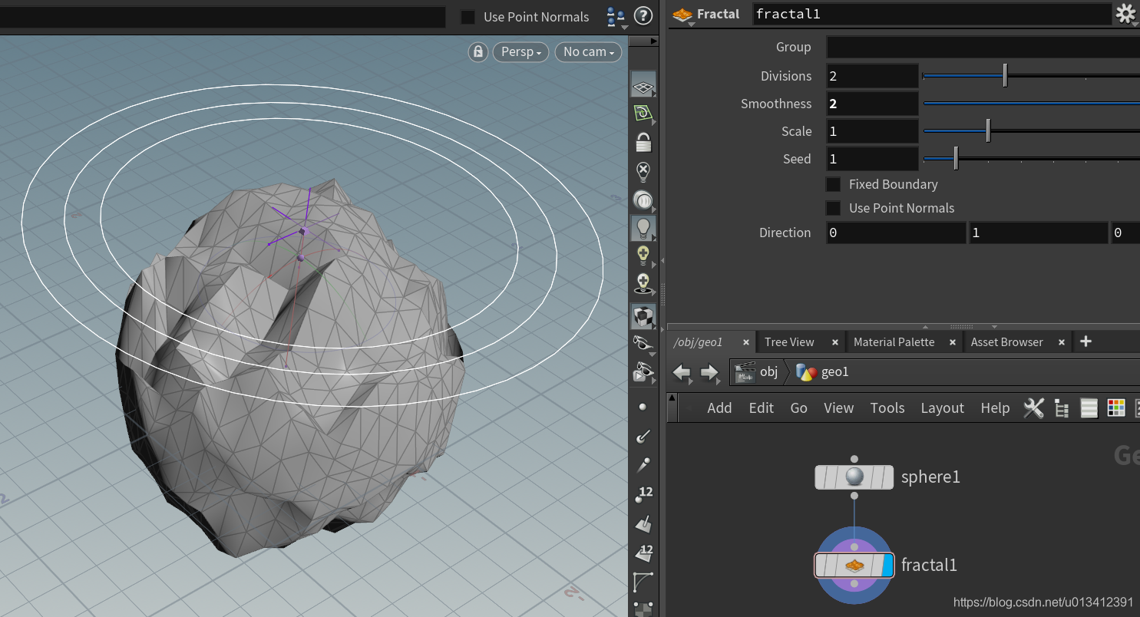
Task: Toggle the checkered material display icon
Action: [643, 316]
